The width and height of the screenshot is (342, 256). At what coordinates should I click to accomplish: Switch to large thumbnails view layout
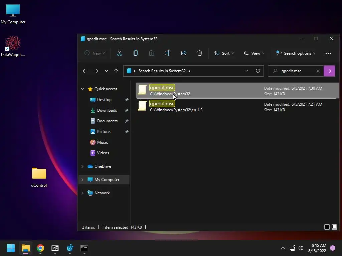[334, 227]
